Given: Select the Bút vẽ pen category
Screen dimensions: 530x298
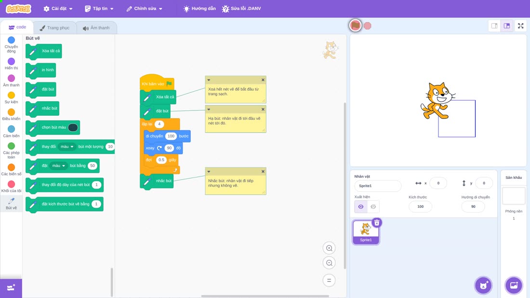Looking at the screenshot, I should [11, 203].
